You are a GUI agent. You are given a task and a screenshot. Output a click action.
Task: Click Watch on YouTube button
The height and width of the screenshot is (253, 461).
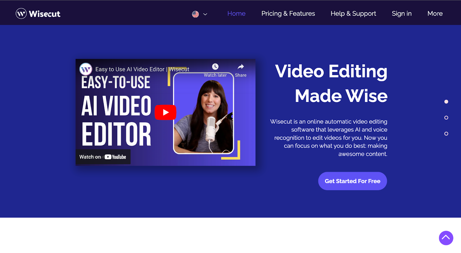point(103,157)
